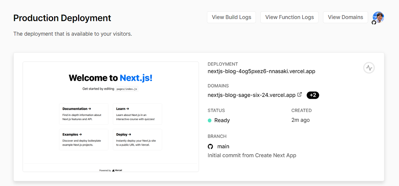Click the Welcome to Next.js! preview heading
399x186 pixels.
110,78
